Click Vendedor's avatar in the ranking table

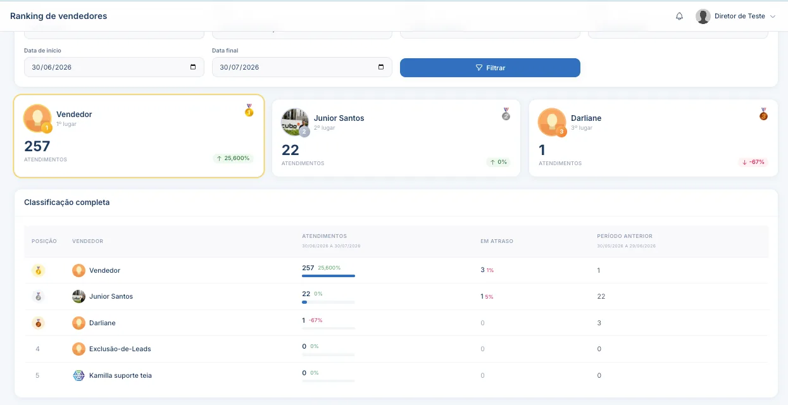[78, 270]
